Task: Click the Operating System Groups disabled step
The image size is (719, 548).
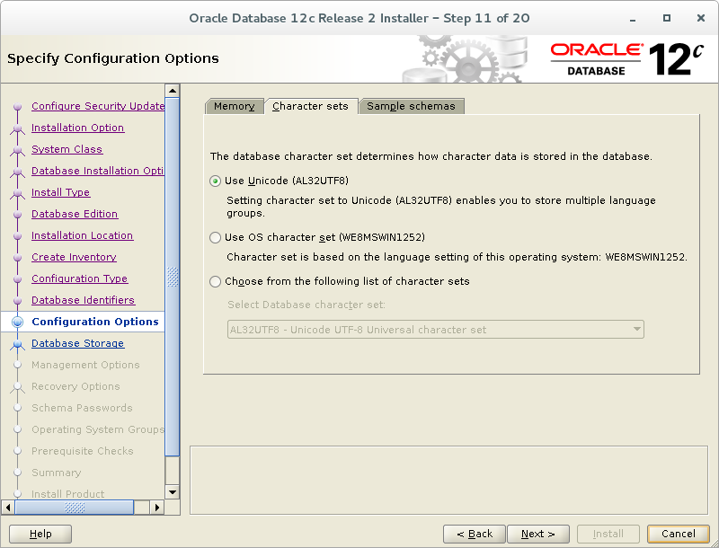Action: [98, 429]
